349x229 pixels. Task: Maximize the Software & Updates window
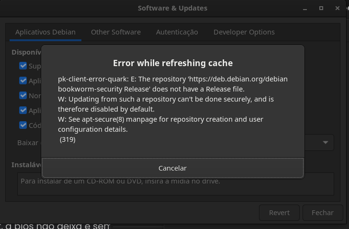(x=321, y=8)
